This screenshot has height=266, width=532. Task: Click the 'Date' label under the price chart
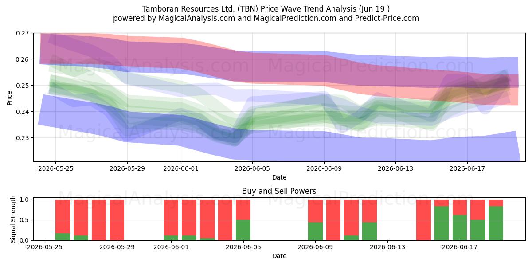[x=279, y=177]
